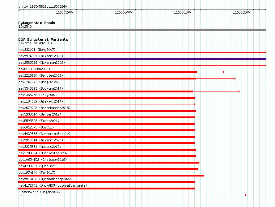Screen dimensions: 275x207
Task: Click the red bar under nsv4439863
Action: (x=107, y=137)
